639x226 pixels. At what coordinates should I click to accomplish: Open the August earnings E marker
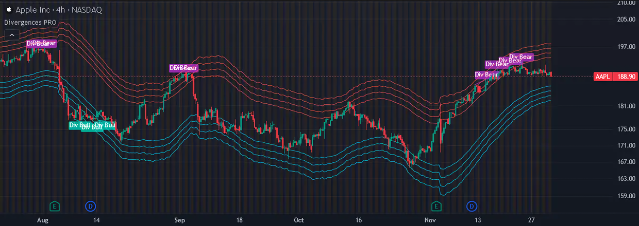click(x=55, y=206)
